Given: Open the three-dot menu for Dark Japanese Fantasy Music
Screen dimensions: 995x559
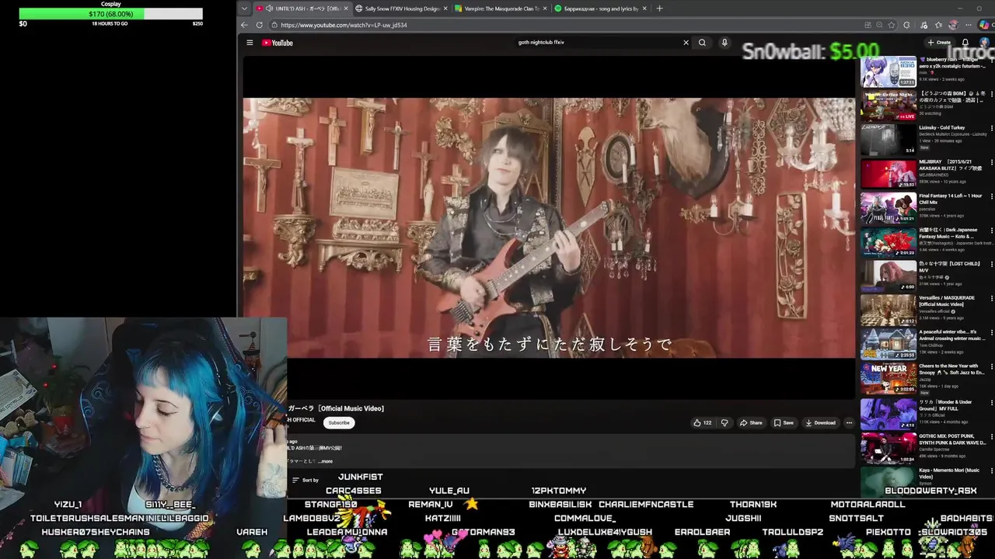Looking at the screenshot, I should [x=991, y=231].
